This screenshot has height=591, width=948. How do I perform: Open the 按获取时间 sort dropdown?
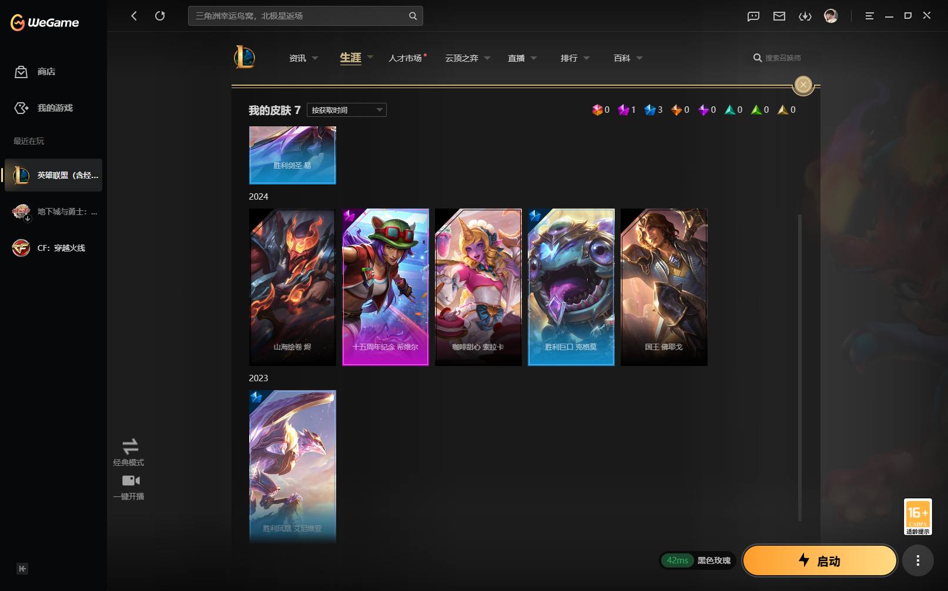[x=347, y=110]
